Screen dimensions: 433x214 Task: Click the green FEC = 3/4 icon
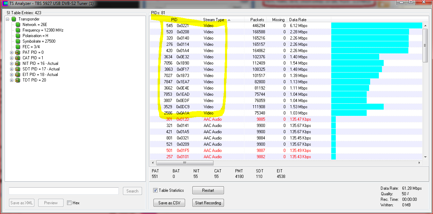point(18,47)
